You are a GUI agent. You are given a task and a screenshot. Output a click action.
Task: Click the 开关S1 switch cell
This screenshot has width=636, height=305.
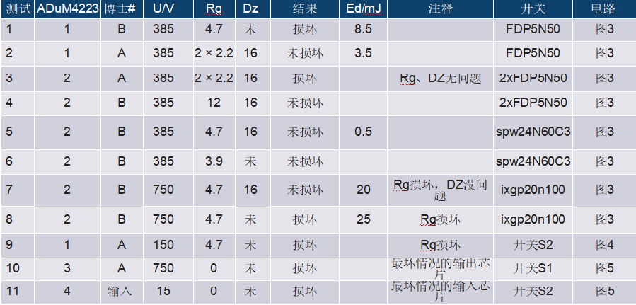pyautogui.click(x=533, y=268)
